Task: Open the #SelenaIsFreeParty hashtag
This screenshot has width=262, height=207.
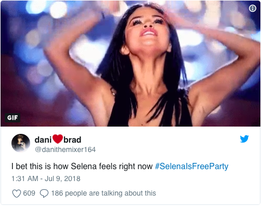Action: pos(191,167)
